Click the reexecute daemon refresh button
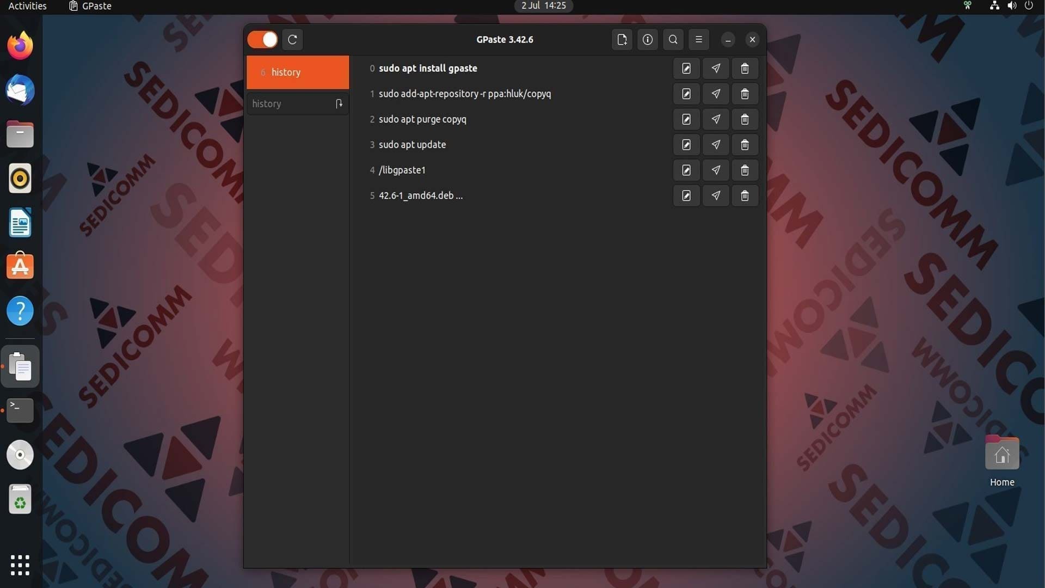This screenshot has height=588, width=1045. click(292, 40)
